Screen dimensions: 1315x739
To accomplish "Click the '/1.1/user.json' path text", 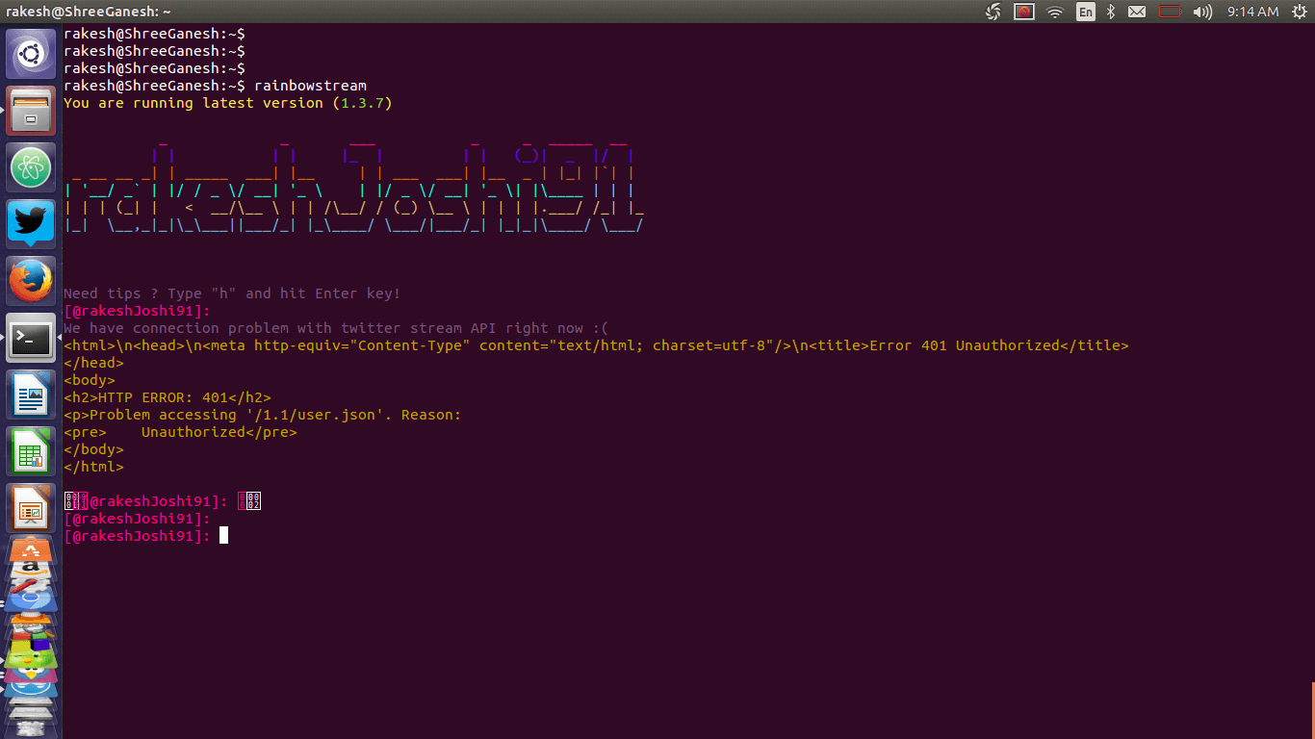I will point(314,415).
